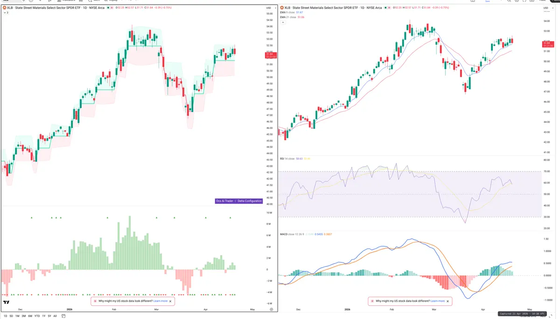Image resolution: width=560 pixels, height=319 pixels.
Task: Switch the time range to 1D
Action: tap(5, 316)
